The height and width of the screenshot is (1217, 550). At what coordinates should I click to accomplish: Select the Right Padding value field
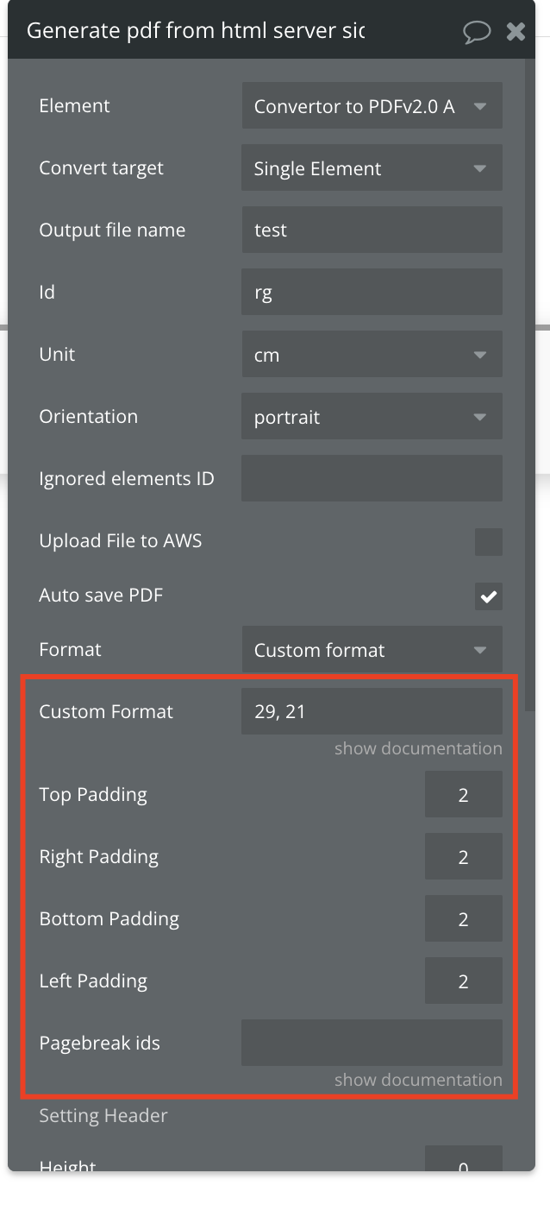pos(464,857)
